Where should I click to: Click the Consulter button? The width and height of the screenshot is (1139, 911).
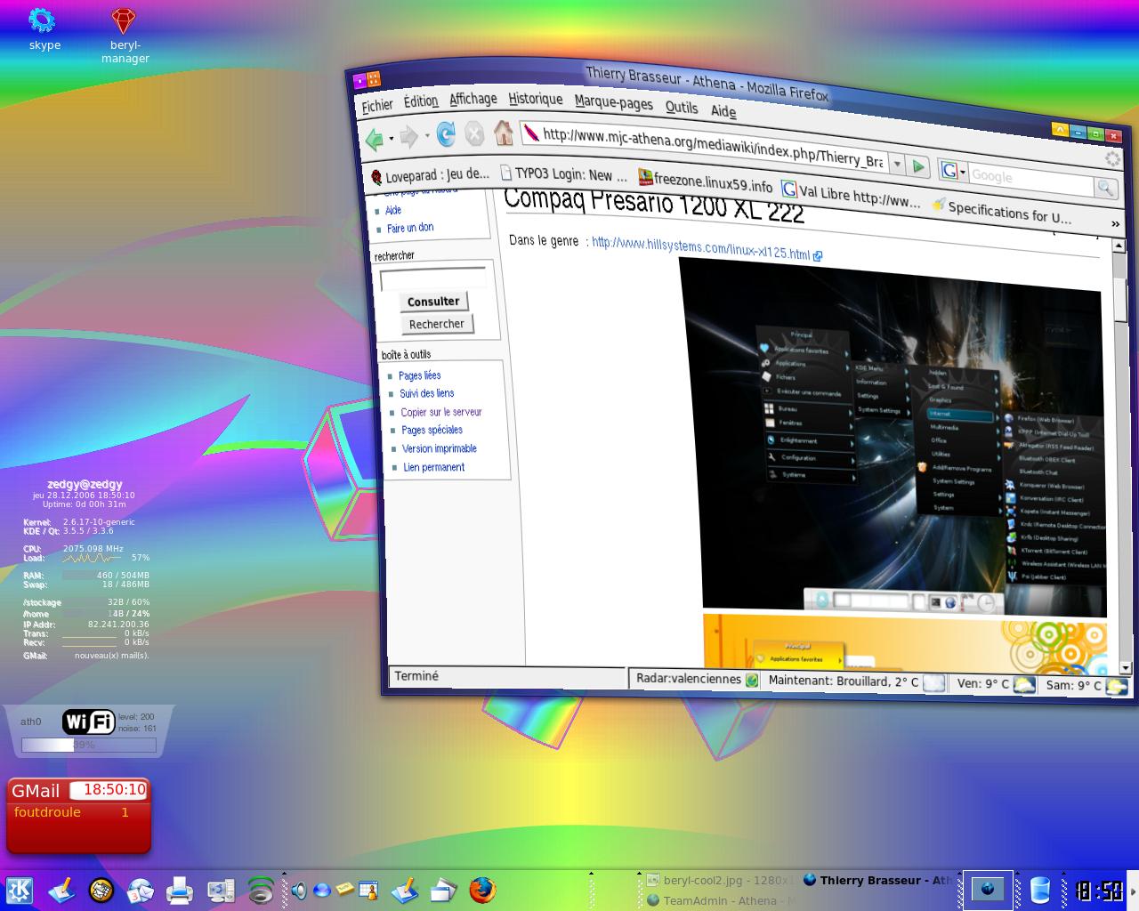coord(433,302)
